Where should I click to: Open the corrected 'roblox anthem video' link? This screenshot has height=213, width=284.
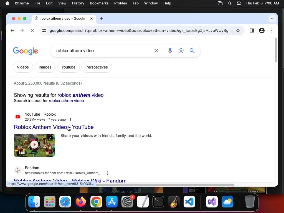pyautogui.click(x=81, y=95)
